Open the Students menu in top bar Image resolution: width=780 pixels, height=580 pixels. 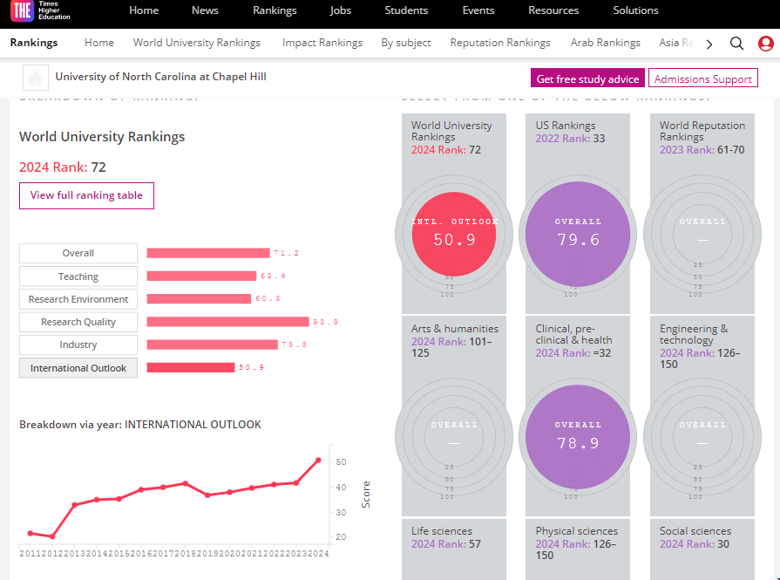406,10
